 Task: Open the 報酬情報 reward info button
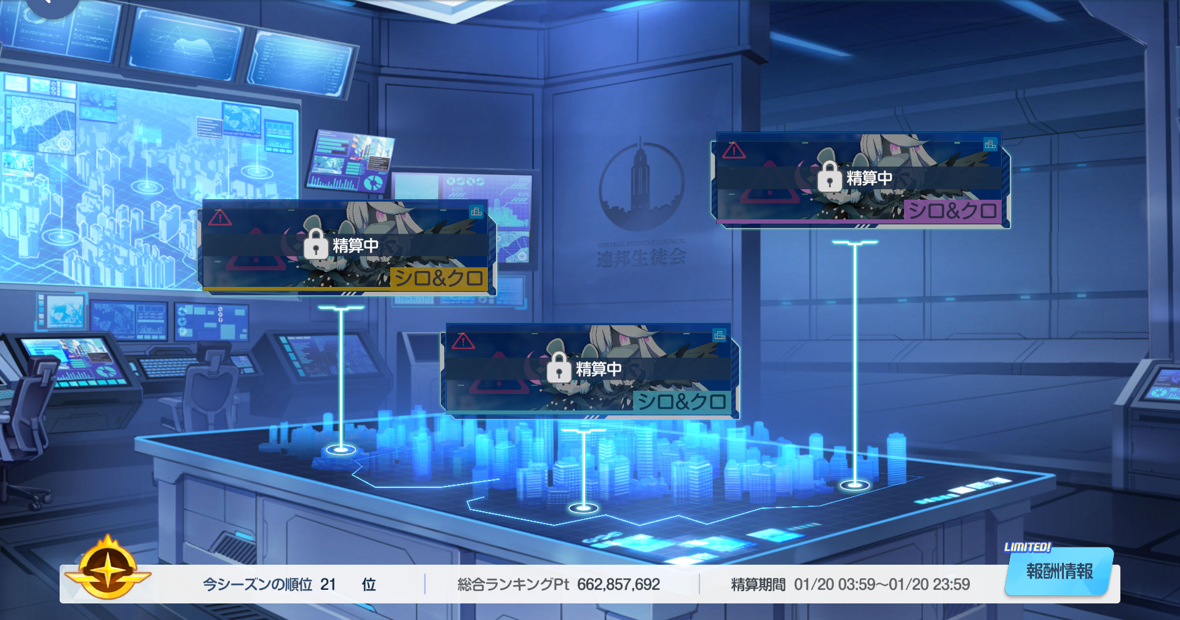click(1059, 573)
